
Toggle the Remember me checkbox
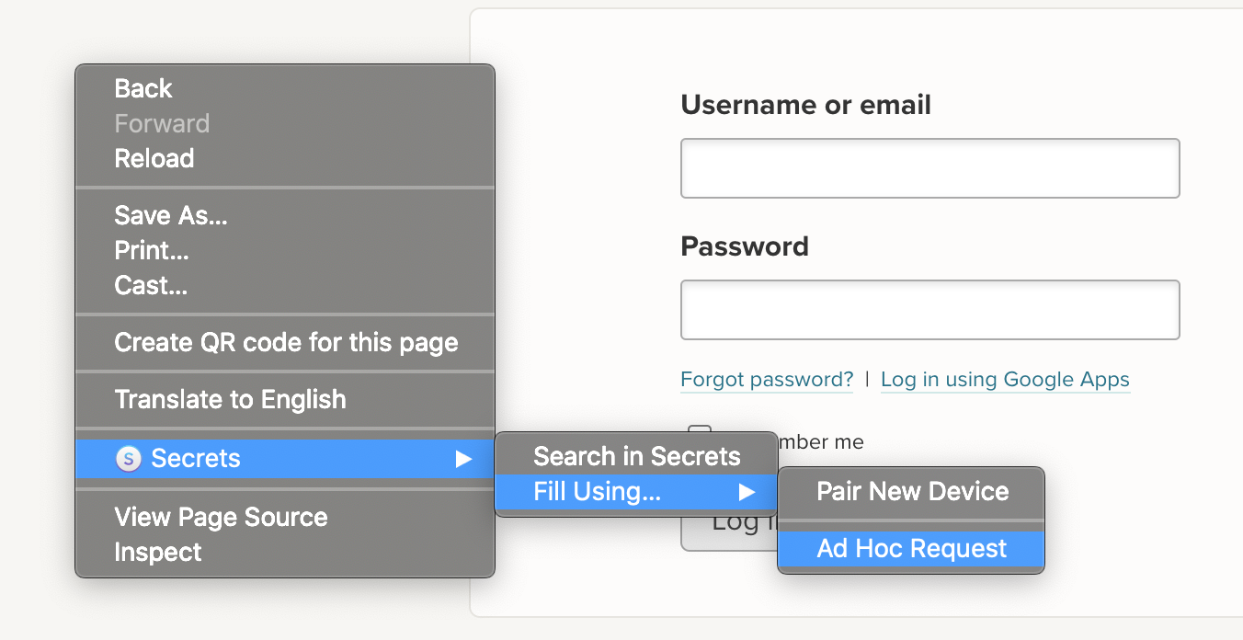701,432
